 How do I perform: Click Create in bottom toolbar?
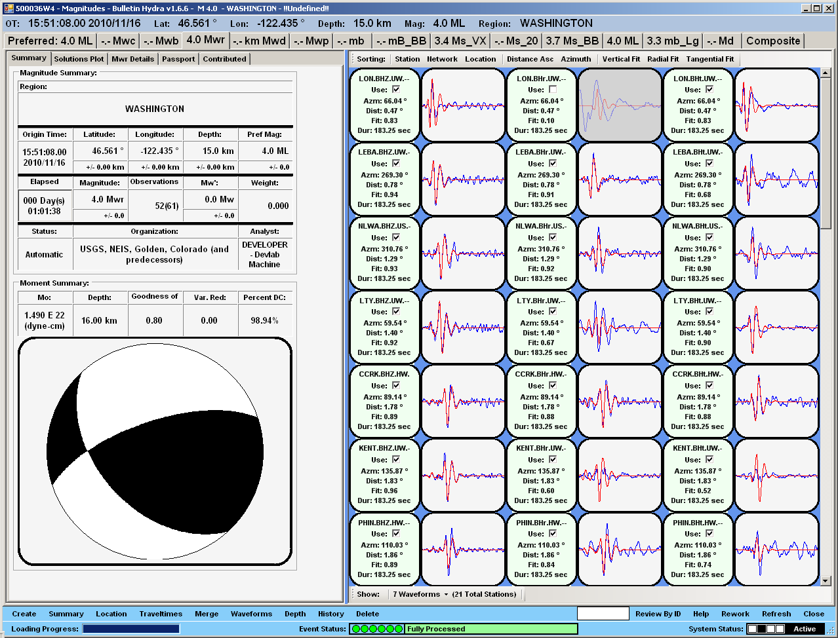coord(24,614)
